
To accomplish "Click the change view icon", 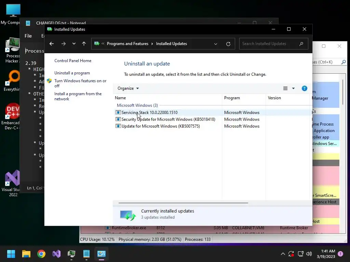I will pos(285,88).
